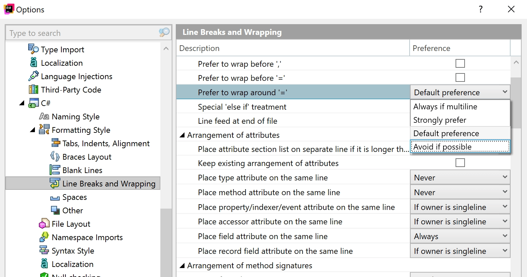Viewport: 527px width, 277px height.
Task: Collapse the C# tree node
Action: [22, 103]
